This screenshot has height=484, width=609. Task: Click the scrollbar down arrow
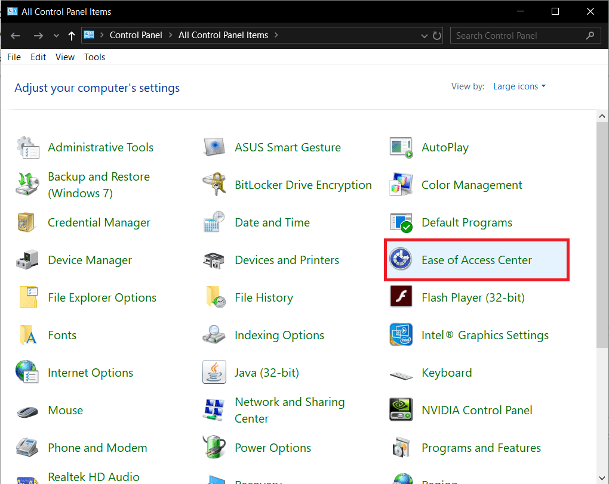click(602, 478)
